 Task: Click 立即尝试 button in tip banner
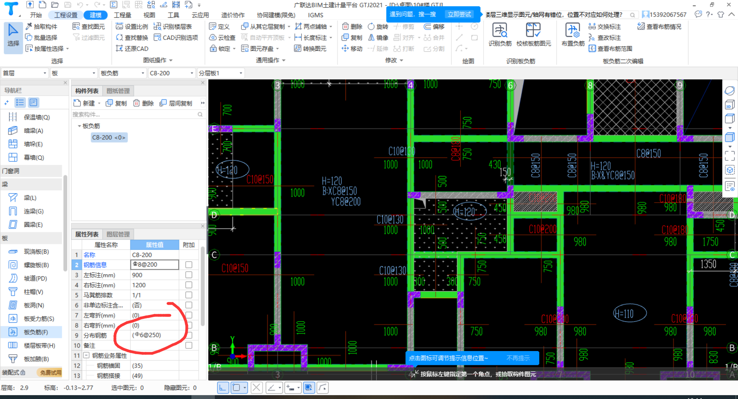pos(459,14)
